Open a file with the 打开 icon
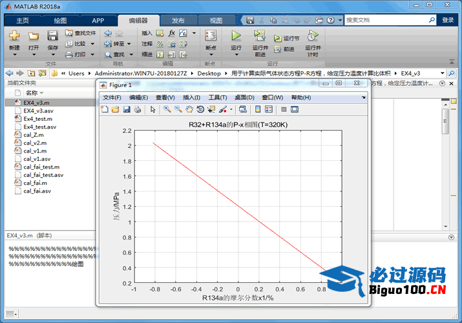The image size is (462, 323). (x=34, y=36)
